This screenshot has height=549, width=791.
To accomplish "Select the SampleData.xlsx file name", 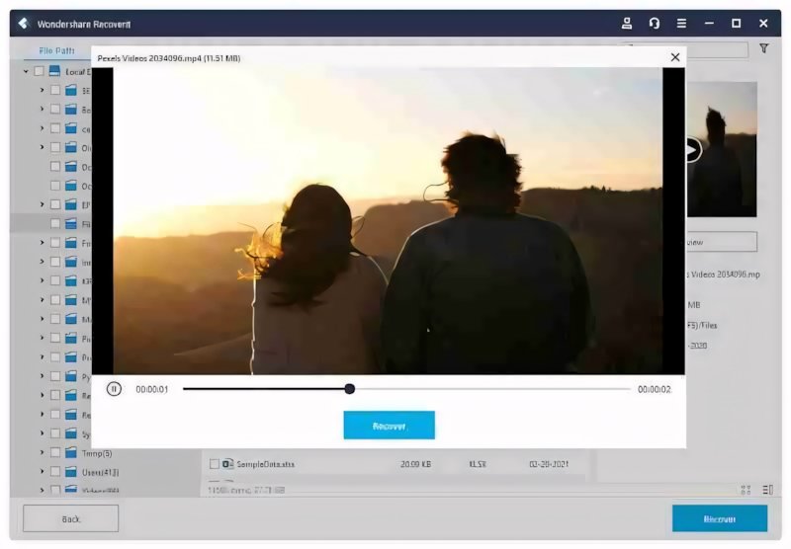I will pos(265,464).
